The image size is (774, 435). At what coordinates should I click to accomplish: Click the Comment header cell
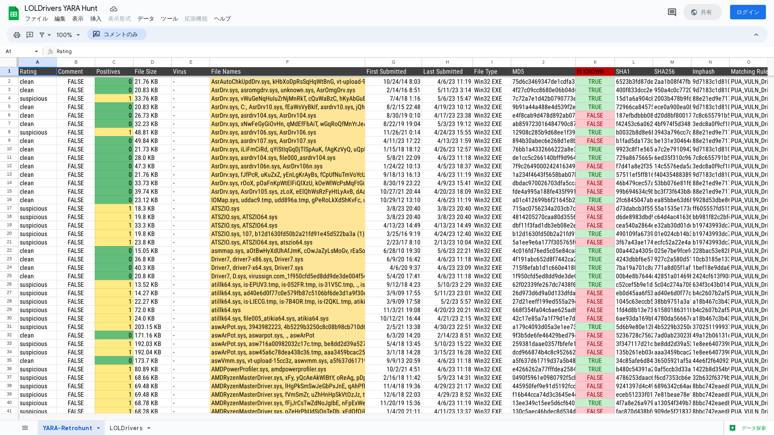click(76, 71)
